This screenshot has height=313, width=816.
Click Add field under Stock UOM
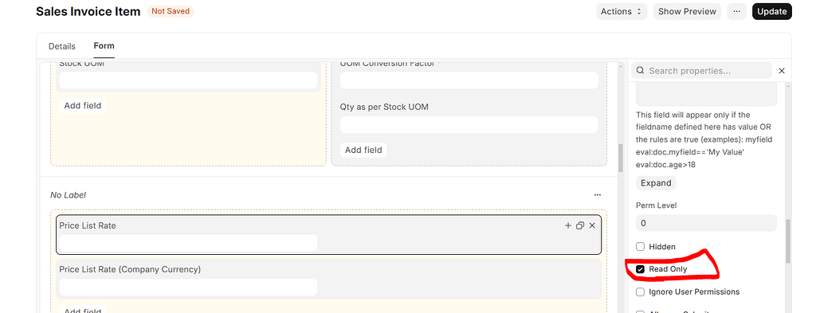83,106
